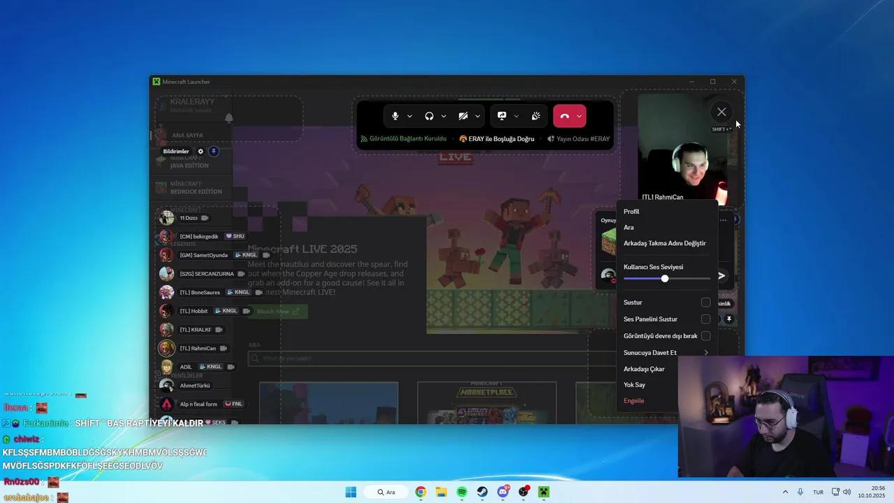Click the pin icon beside Bildirimler
Screen dimensions: 894x503
(214, 152)
